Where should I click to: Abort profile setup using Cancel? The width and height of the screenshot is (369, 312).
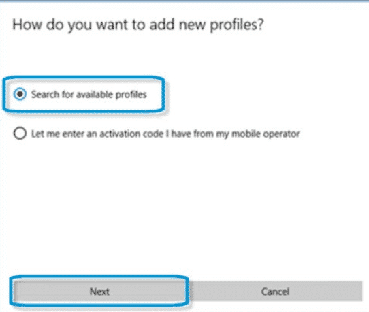275,292
